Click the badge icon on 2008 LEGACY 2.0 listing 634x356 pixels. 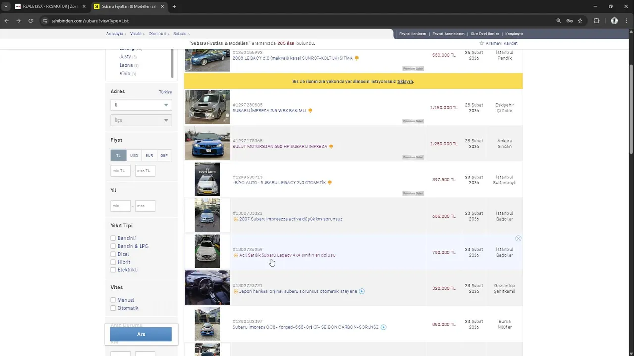[x=357, y=58]
